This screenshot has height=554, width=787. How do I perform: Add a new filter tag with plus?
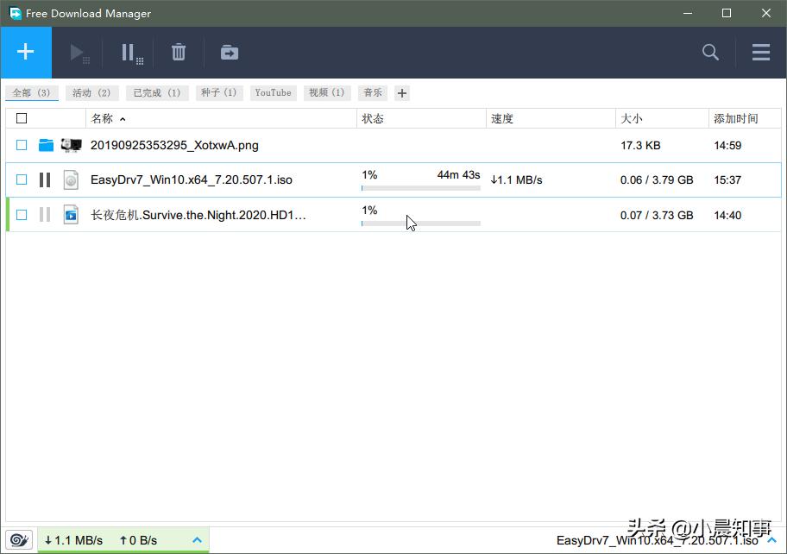[402, 93]
